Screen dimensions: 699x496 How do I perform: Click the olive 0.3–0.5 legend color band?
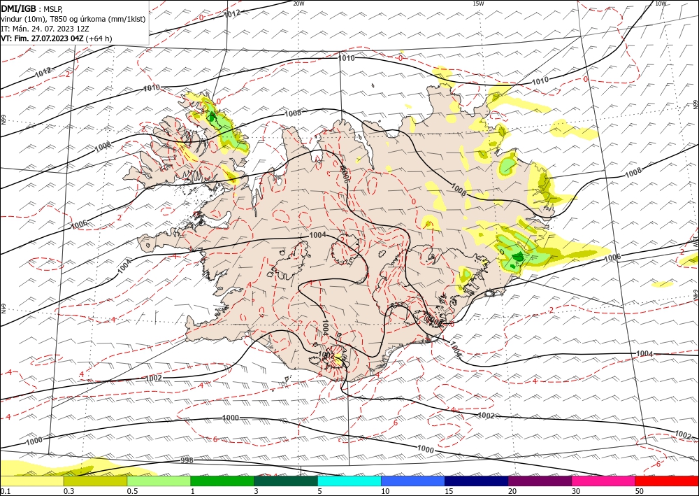click(x=95, y=481)
